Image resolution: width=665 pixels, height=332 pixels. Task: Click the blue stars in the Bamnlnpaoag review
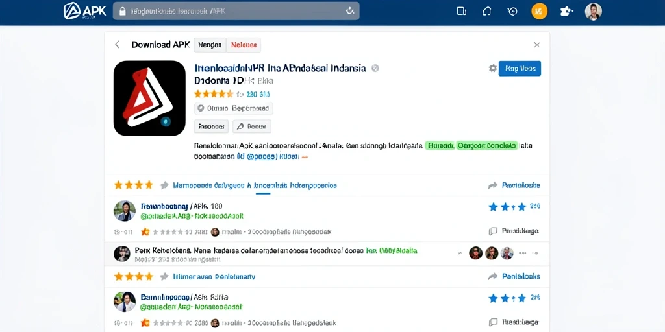pyautogui.click(x=507, y=298)
